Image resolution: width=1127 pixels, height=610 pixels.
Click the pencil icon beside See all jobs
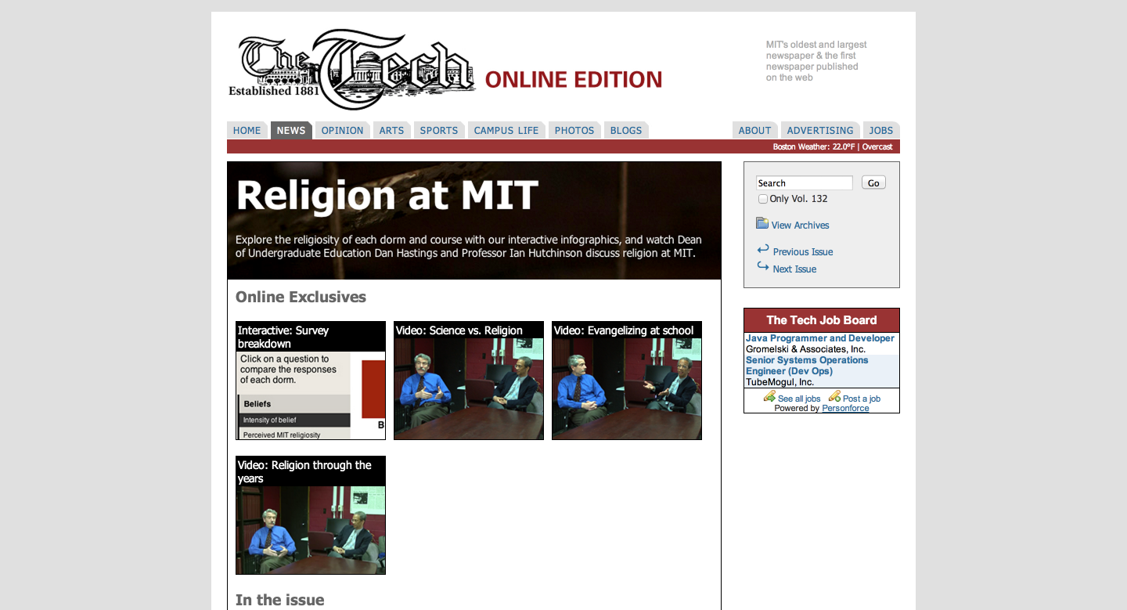coord(769,397)
